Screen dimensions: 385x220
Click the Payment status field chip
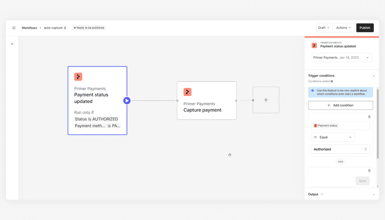[326, 126]
